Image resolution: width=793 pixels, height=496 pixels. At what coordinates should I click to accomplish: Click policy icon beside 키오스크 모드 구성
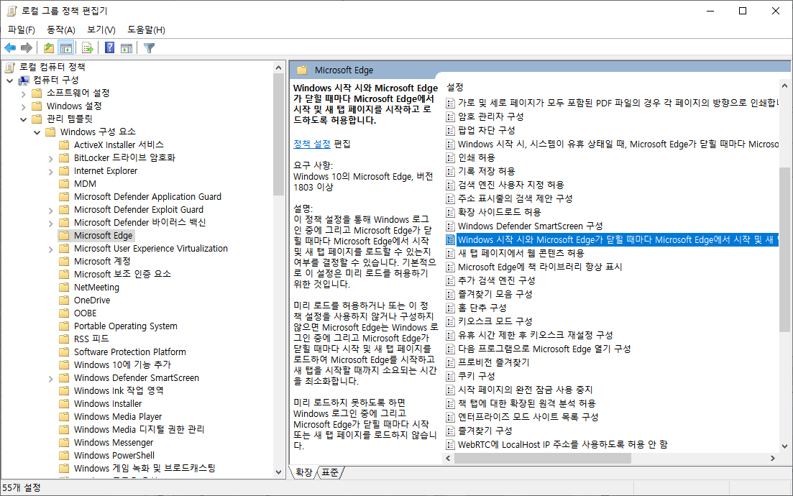450,321
